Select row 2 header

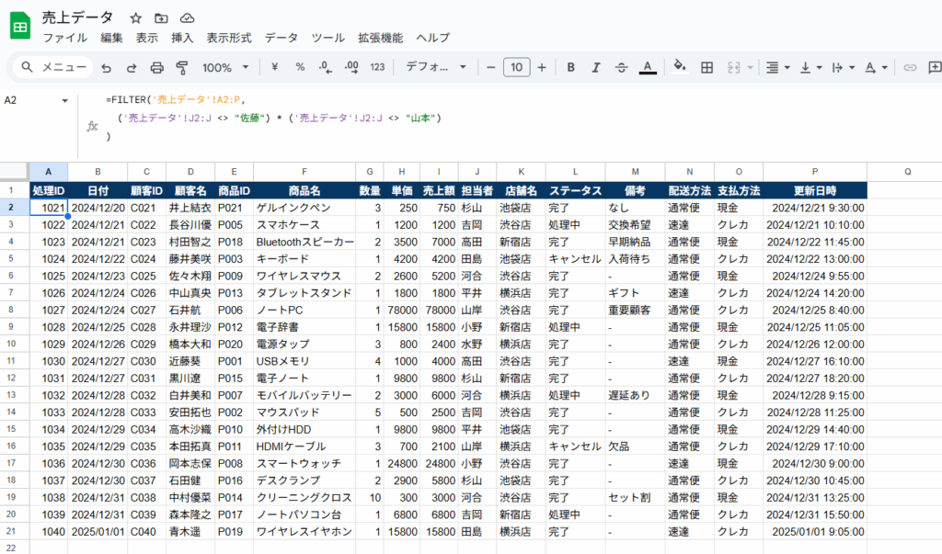[15, 208]
